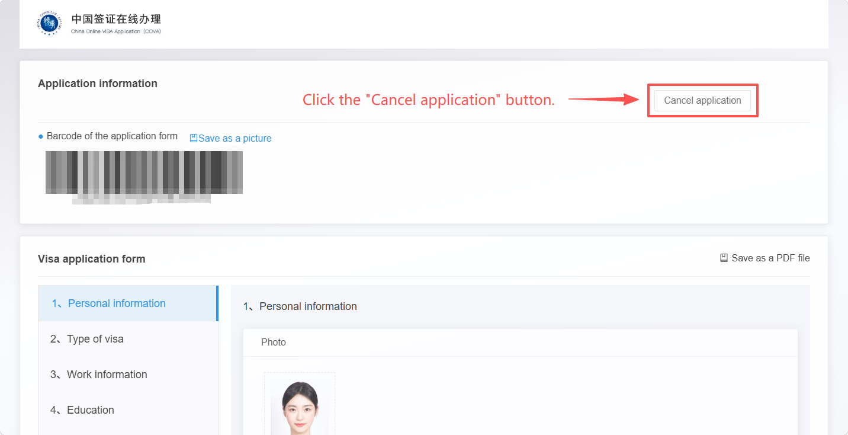Click the blue bullet before the barcode label
Viewport: 848px width, 435px height.
[x=41, y=136]
